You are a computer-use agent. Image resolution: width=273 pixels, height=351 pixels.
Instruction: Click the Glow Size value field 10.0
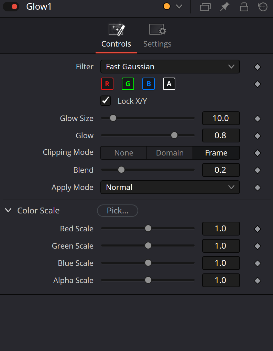click(x=221, y=118)
